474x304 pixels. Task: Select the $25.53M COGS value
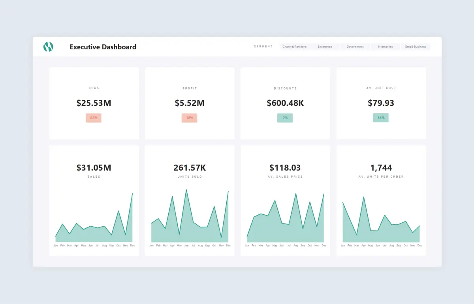point(94,103)
